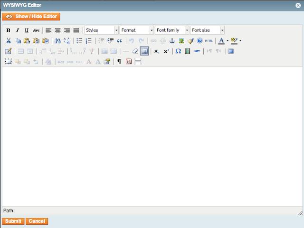
Task: Open the Format dropdown
Action: click(x=137, y=30)
